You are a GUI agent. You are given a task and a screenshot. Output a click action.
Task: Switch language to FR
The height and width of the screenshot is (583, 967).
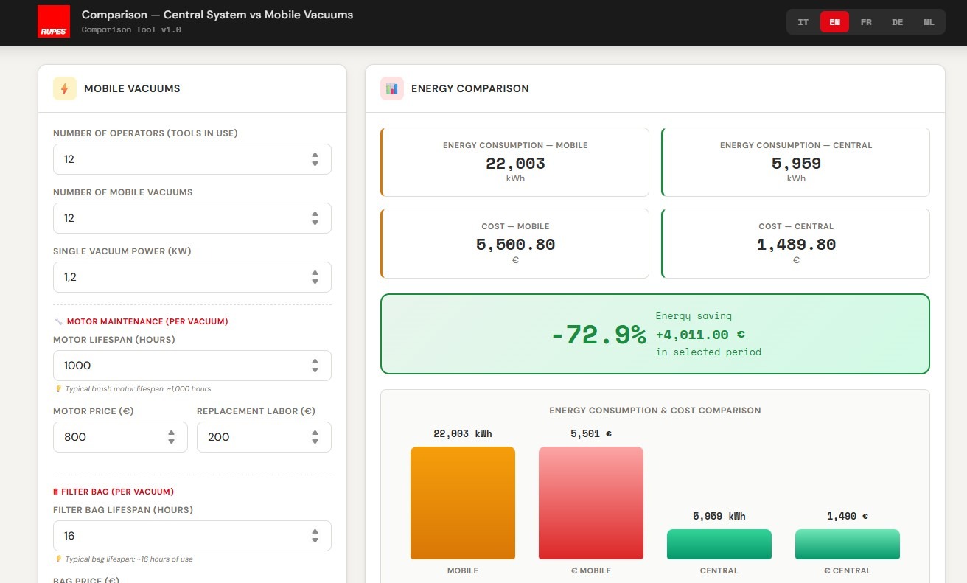tap(866, 22)
